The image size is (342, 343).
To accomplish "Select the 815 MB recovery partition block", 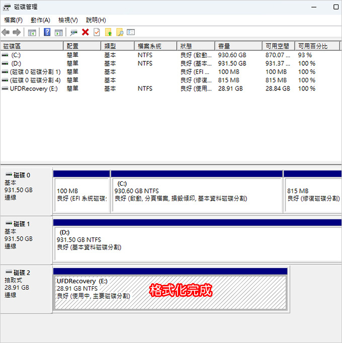I will [x=313, y=195].
